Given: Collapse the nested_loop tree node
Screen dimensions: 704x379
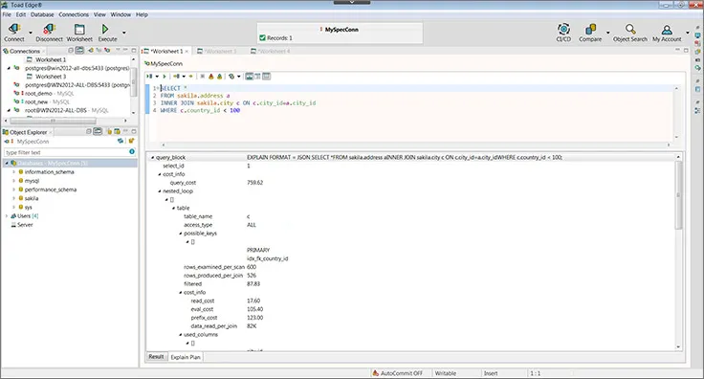Looking at the screenshot, I should click(160, 191).
